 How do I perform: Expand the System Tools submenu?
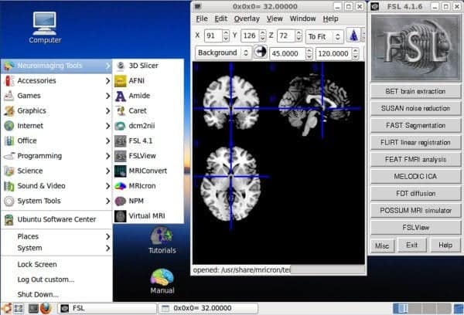pos(56,201)
